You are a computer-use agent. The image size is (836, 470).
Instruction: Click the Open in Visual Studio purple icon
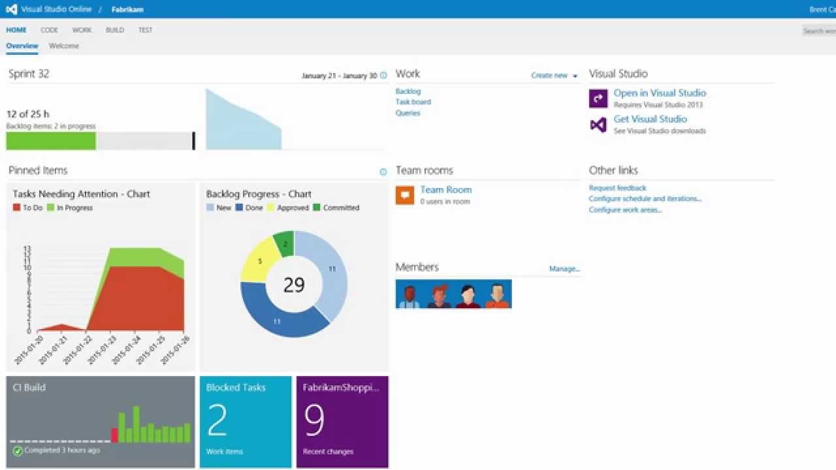tap(598, 99)
